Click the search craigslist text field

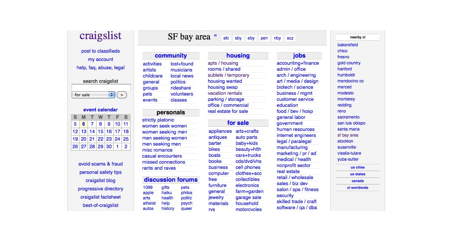click(x=101, y=88)
